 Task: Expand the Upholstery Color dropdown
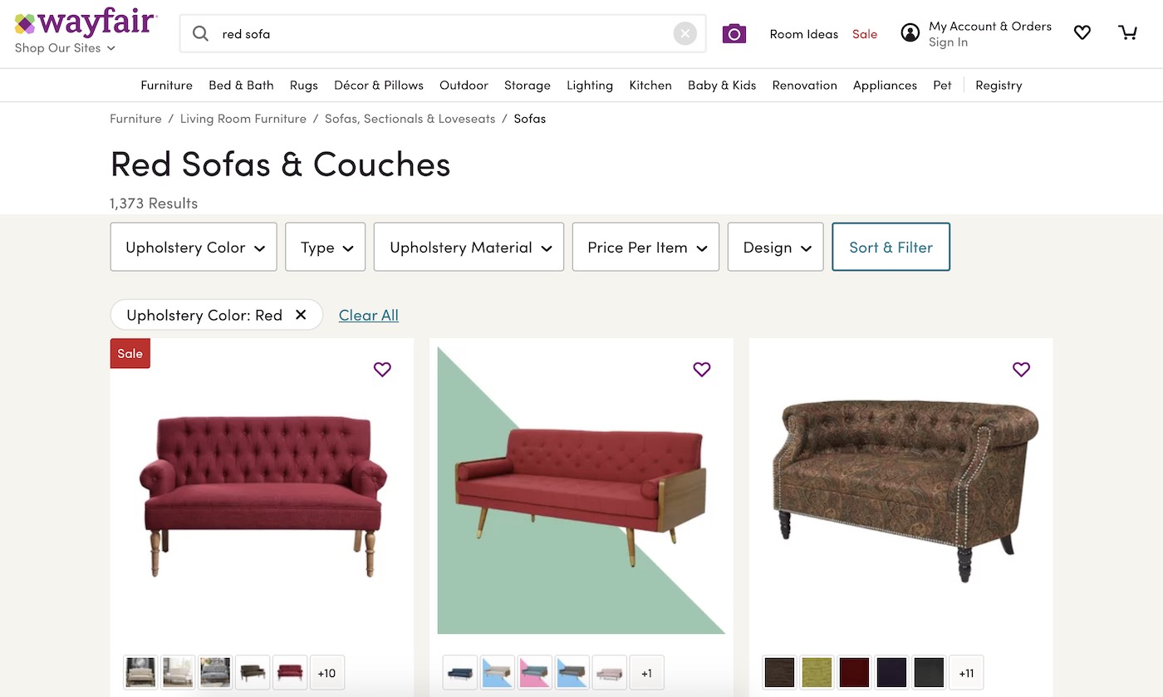(x=194, y=248)
